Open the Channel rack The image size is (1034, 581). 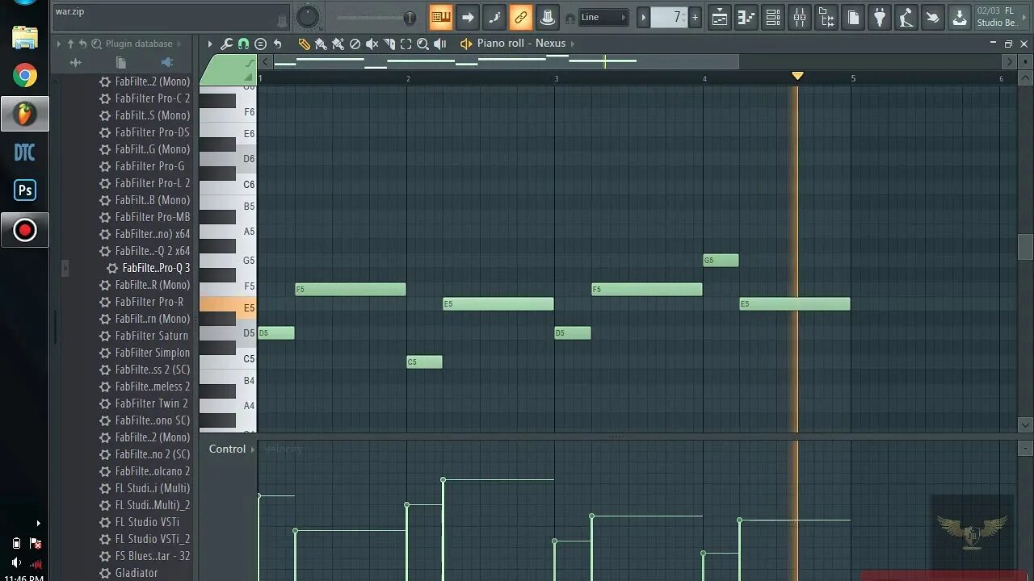point(773,17)
